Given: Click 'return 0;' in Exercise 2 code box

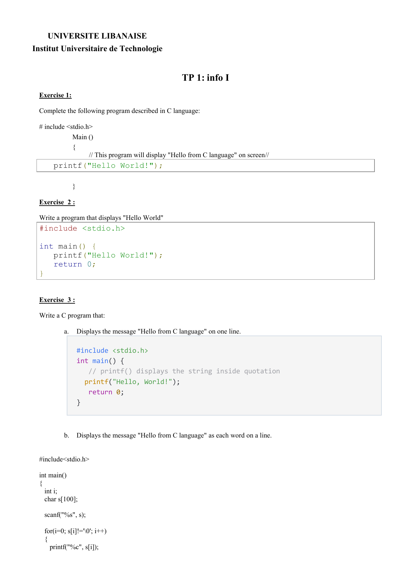Looking at the screenshot, I should (75, 264).
